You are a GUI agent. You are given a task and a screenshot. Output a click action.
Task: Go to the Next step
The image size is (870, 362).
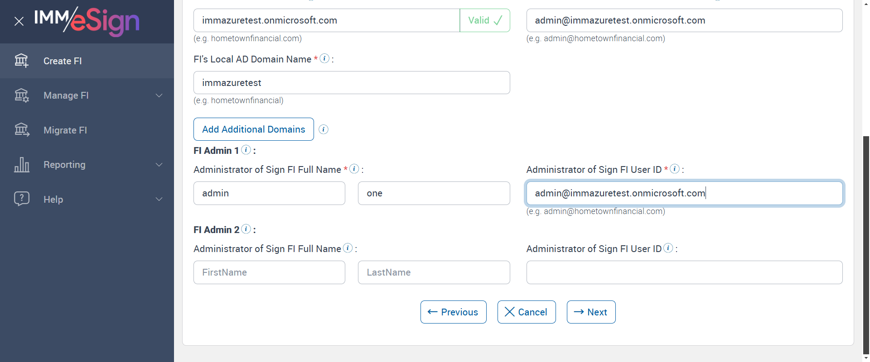tap(591, 312)
